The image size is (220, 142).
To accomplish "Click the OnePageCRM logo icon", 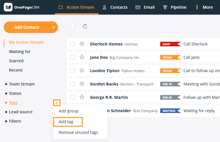I will pyautogui.click(x=8, y=7).
